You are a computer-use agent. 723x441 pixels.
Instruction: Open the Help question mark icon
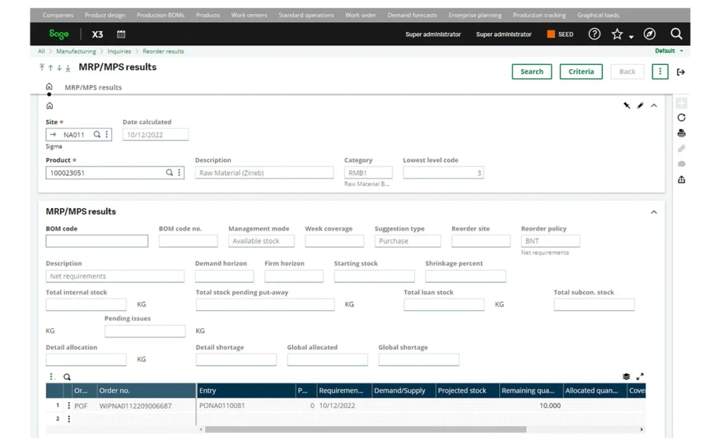(594, 34)
